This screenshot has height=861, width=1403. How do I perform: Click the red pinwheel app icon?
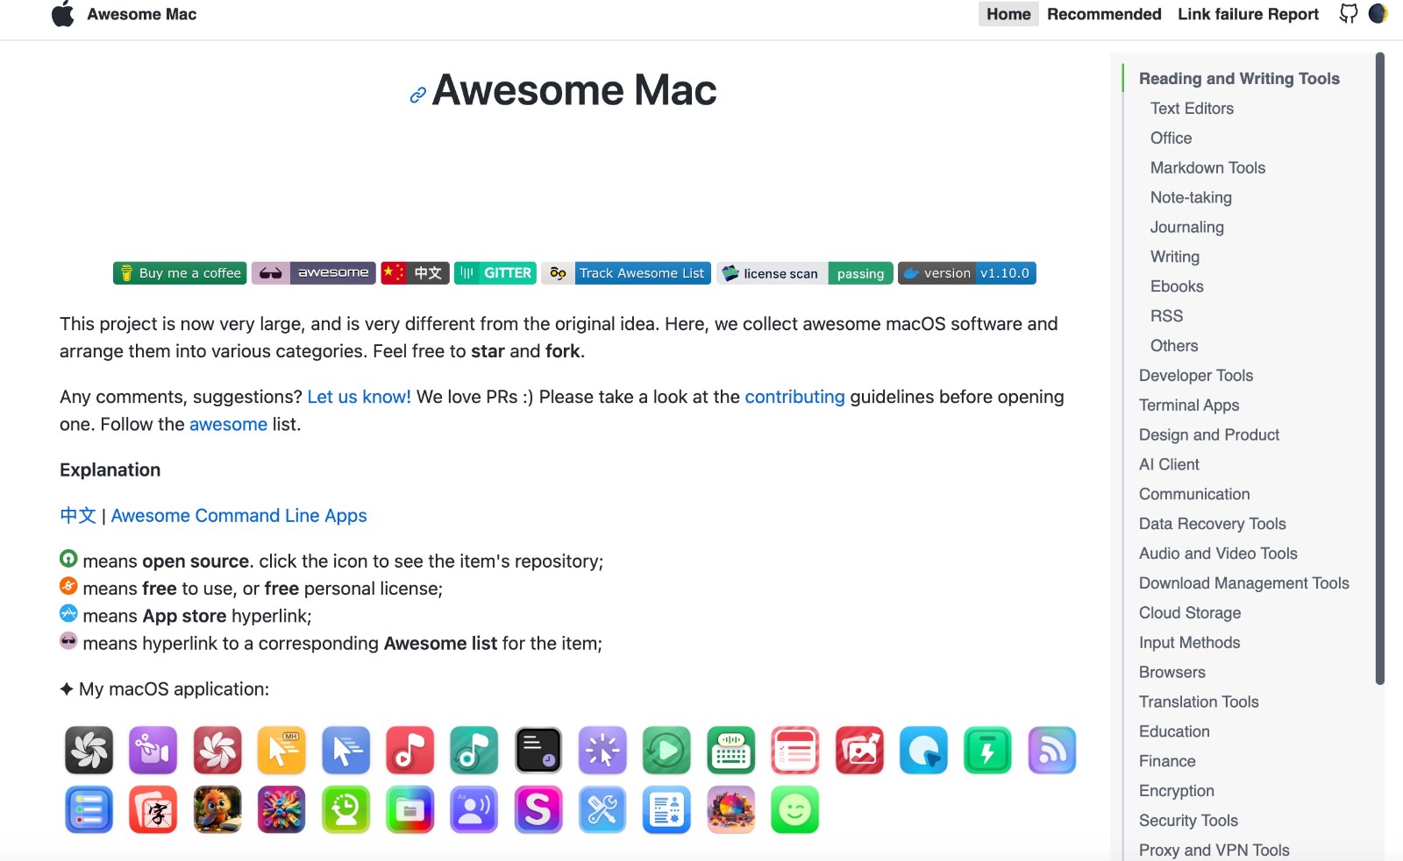(x=217, y=750)
